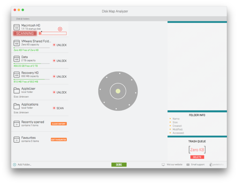This screenshot has height=184, width=238.
Task: Open the Email support link
Action: 198,165
